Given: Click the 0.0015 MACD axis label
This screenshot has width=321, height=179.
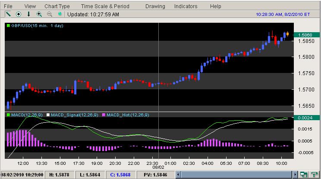Looking at the screenshot, I should 305,129.
